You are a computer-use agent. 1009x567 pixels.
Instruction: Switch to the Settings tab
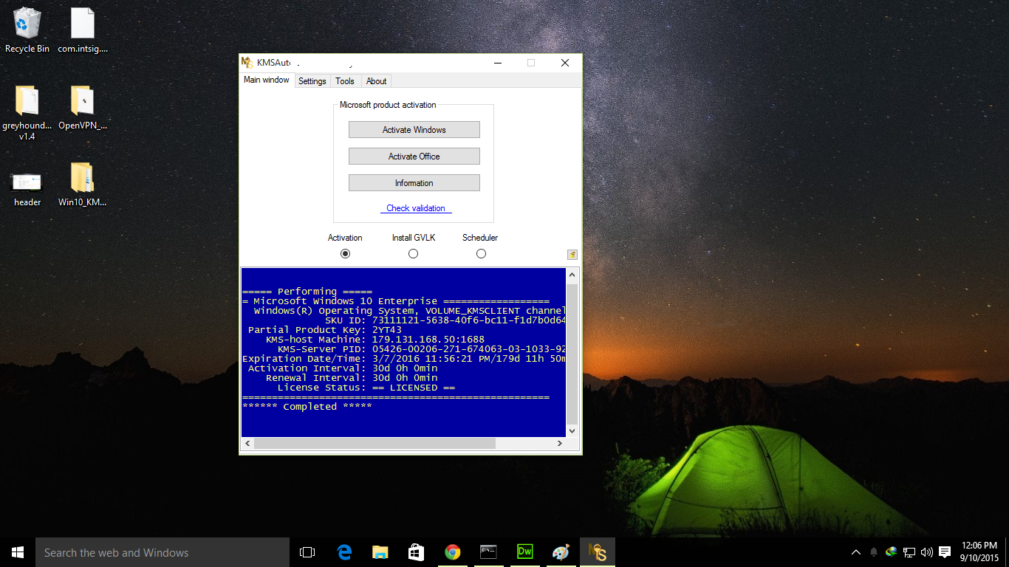tap(312, 81)
